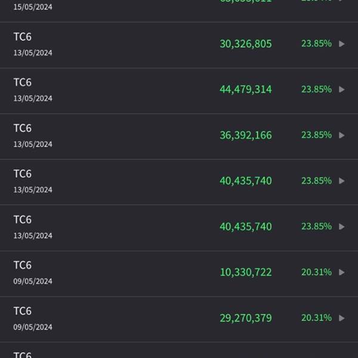Select 20.31% in the 29,270,379 row
Screen dimensions: 358x358
tap(316, 317)
